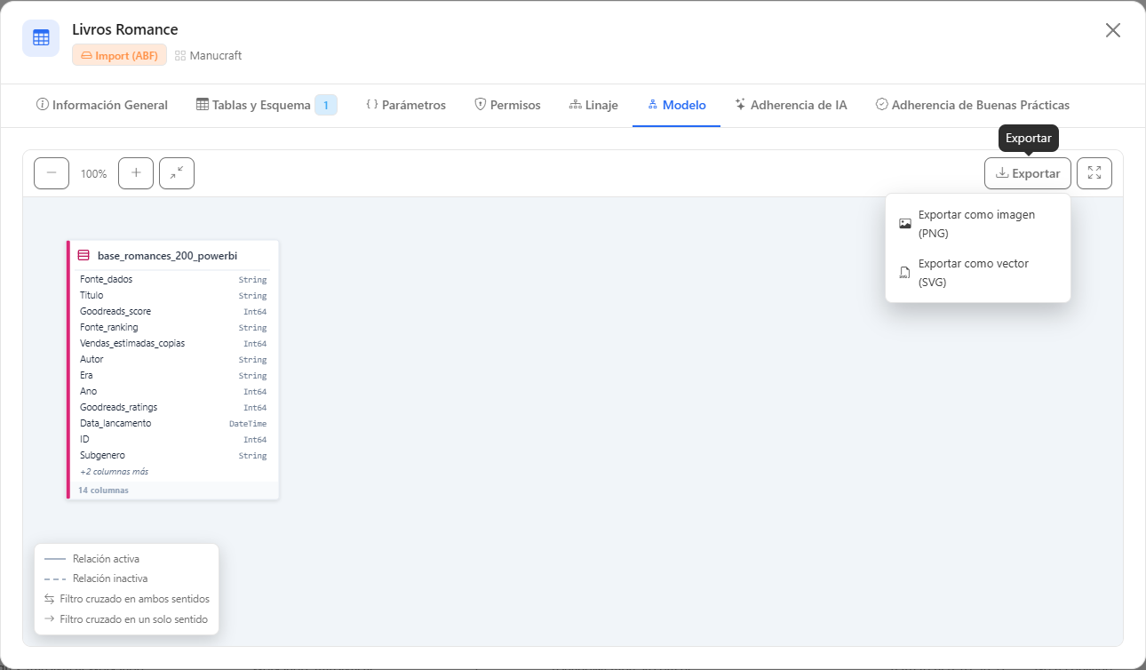Click the Ano column row

(x=173, y=391)
